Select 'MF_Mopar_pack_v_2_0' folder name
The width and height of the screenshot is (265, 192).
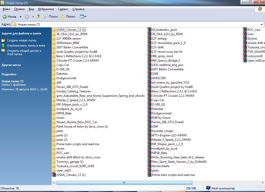pos(72,105)
